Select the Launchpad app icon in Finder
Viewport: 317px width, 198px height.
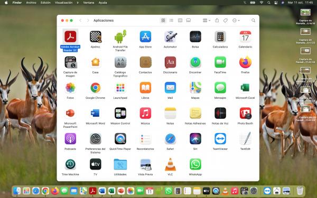coord(120,88)
